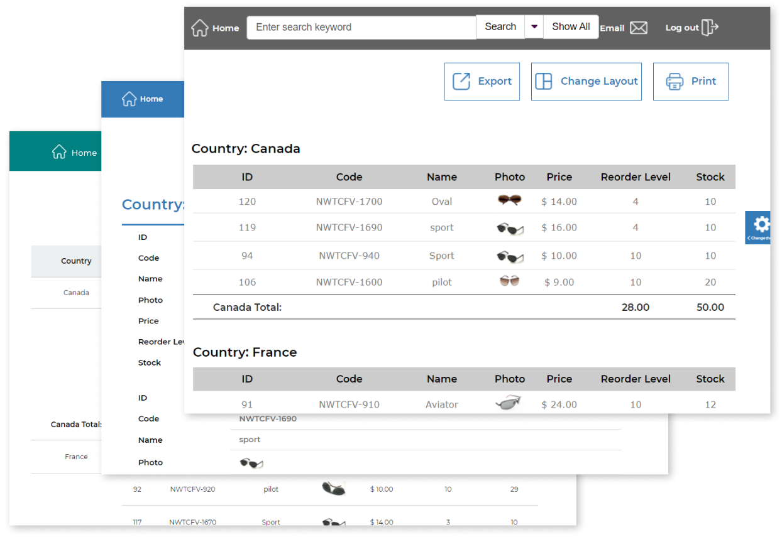
Task: Click the Price column header in Canada's table
Action: [x=559, y=177]
